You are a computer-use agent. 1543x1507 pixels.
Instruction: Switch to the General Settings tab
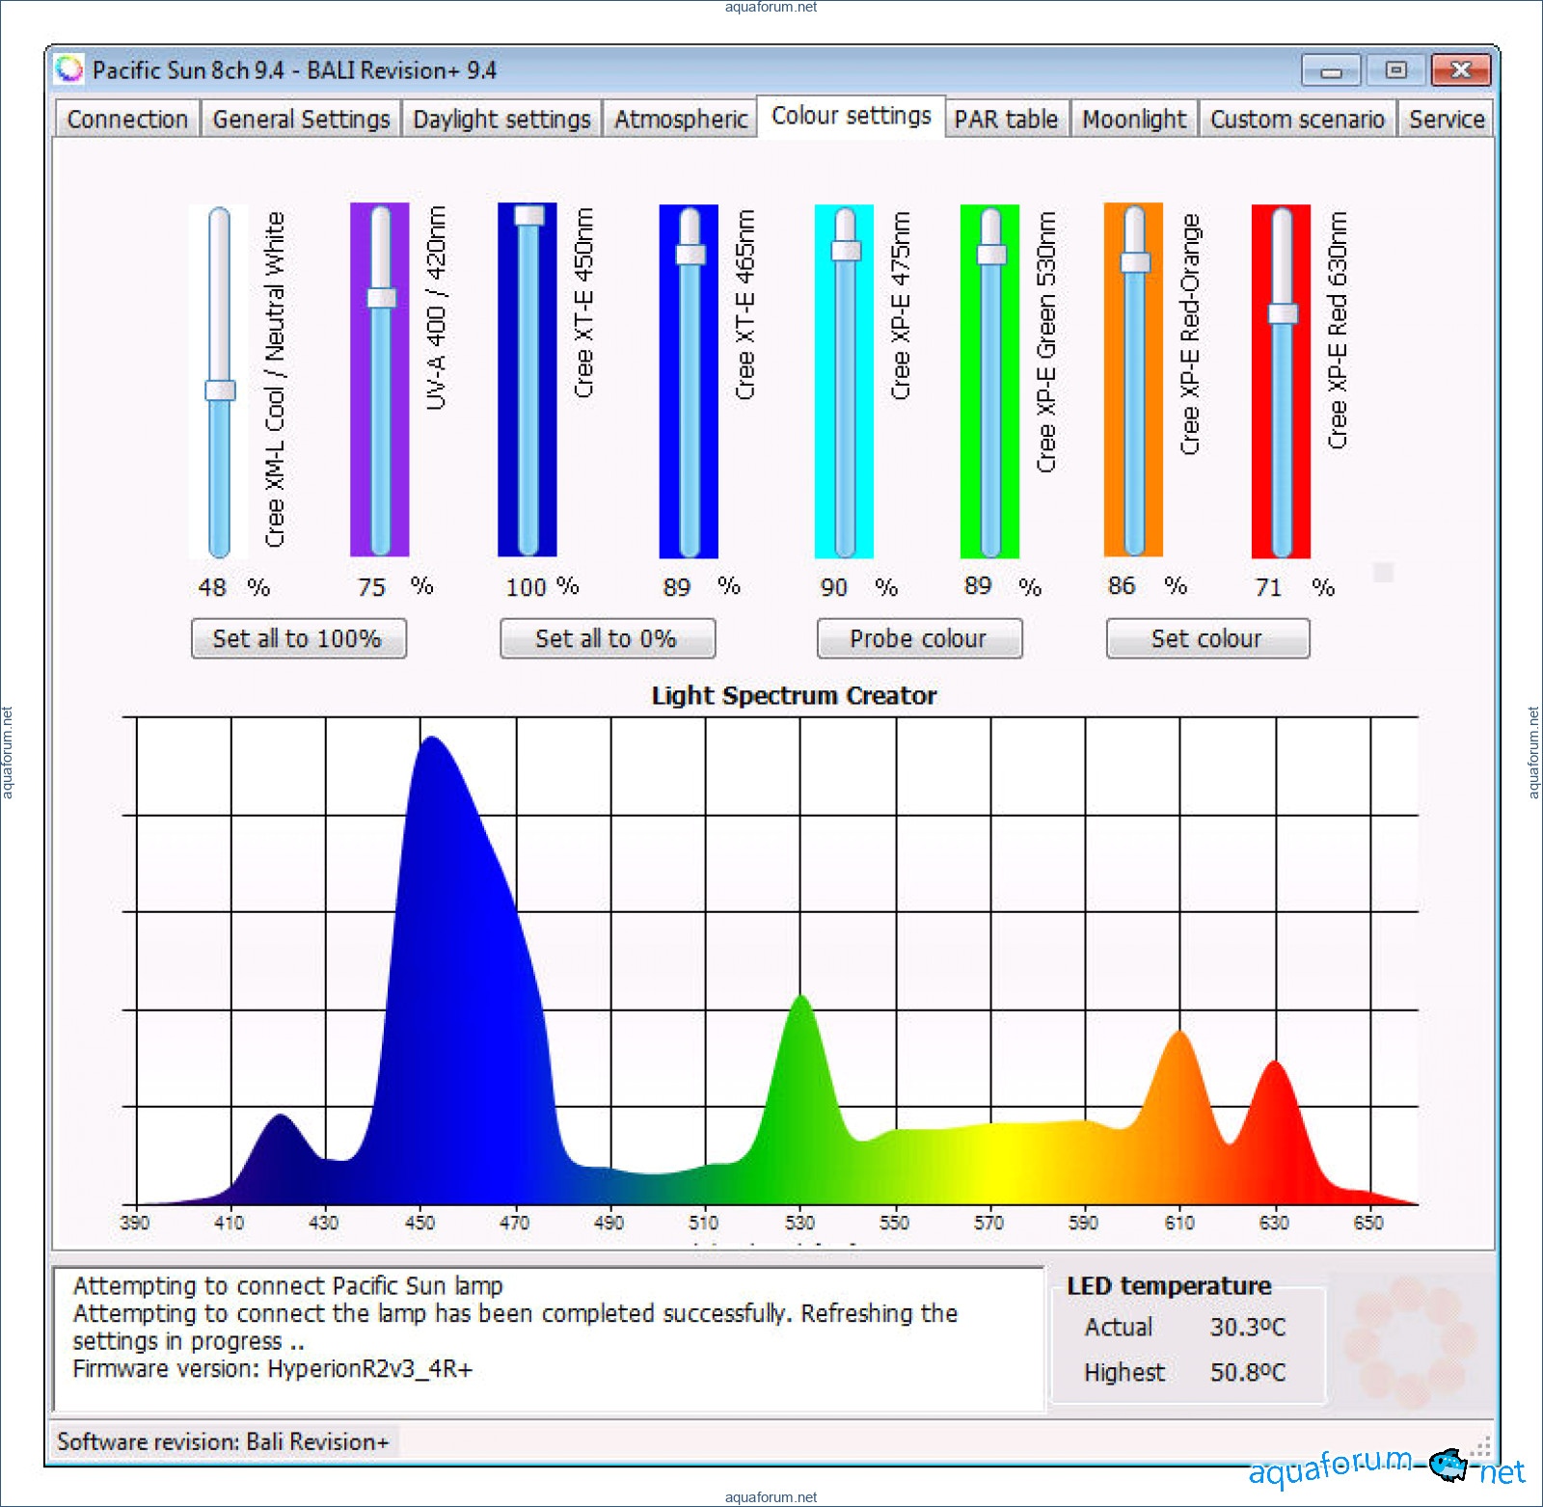[301, 120]
